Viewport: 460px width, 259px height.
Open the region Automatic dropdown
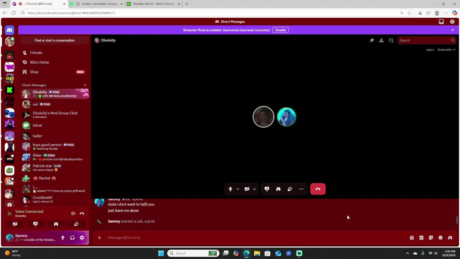pyautogui.click(x=446, y=50)
